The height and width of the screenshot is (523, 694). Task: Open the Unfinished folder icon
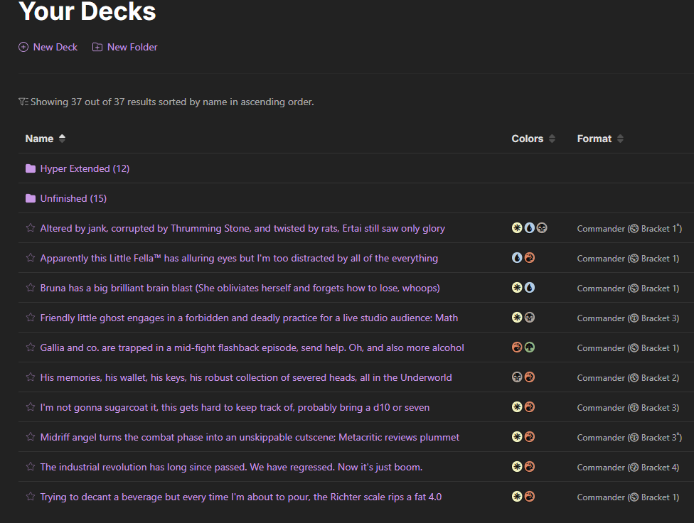tap(31, 198)
